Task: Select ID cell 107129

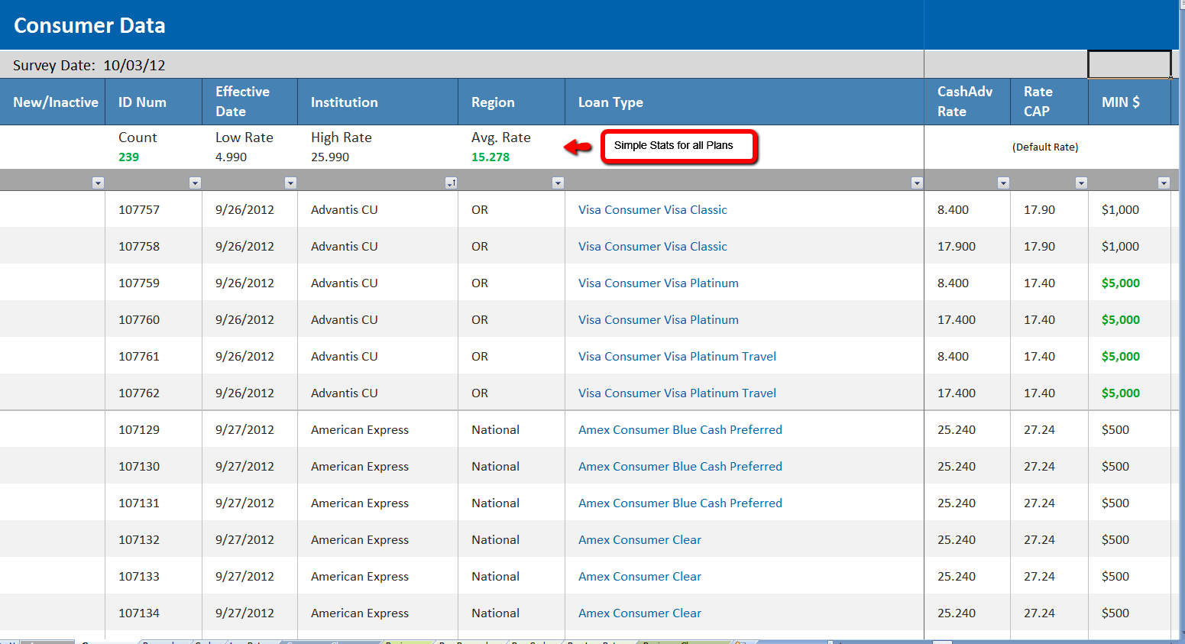Action: click(154, 429)
